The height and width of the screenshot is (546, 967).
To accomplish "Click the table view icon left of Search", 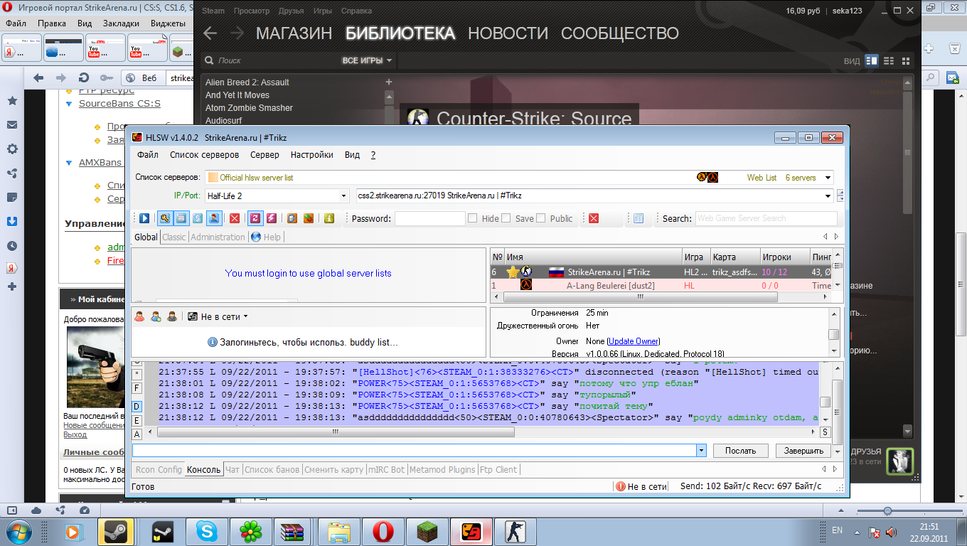I will point(639,218).
